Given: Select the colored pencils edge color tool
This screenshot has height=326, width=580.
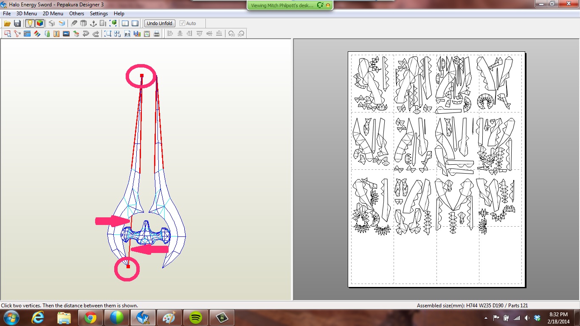Looking at the screenshot, I should point(37,34).
